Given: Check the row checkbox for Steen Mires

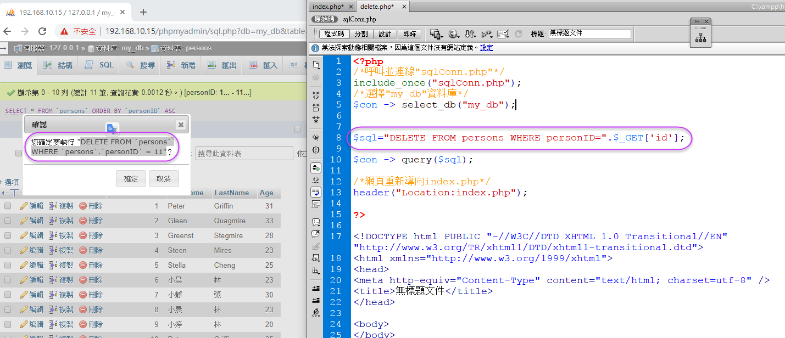Looking at the screenshot, I should [8, 250].
